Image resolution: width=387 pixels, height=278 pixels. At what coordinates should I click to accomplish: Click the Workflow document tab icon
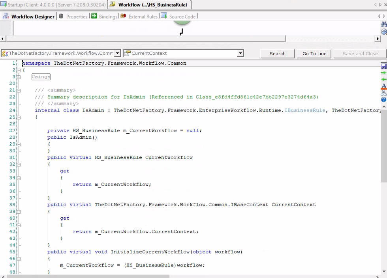(113, 4)
